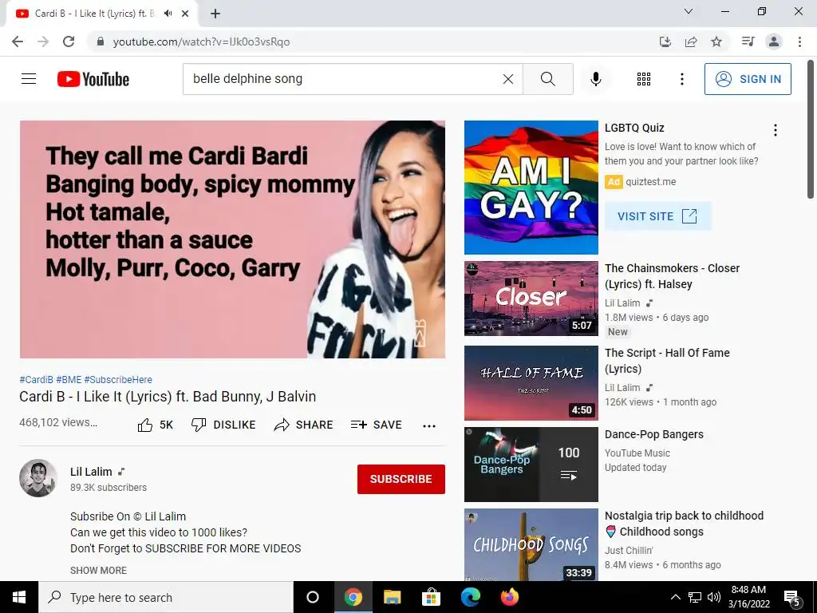Mute the tab via speaker icon
The height and width of the screenshot is (613, 817).
coord(168,14)
